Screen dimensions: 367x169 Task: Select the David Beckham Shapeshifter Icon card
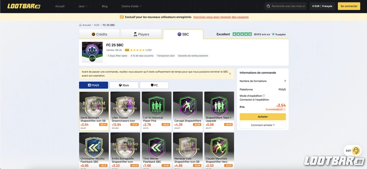tap(94, 111)
